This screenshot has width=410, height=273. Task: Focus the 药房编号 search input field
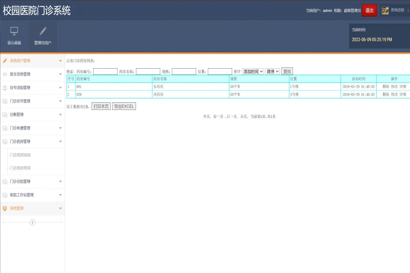coord(105,72)
